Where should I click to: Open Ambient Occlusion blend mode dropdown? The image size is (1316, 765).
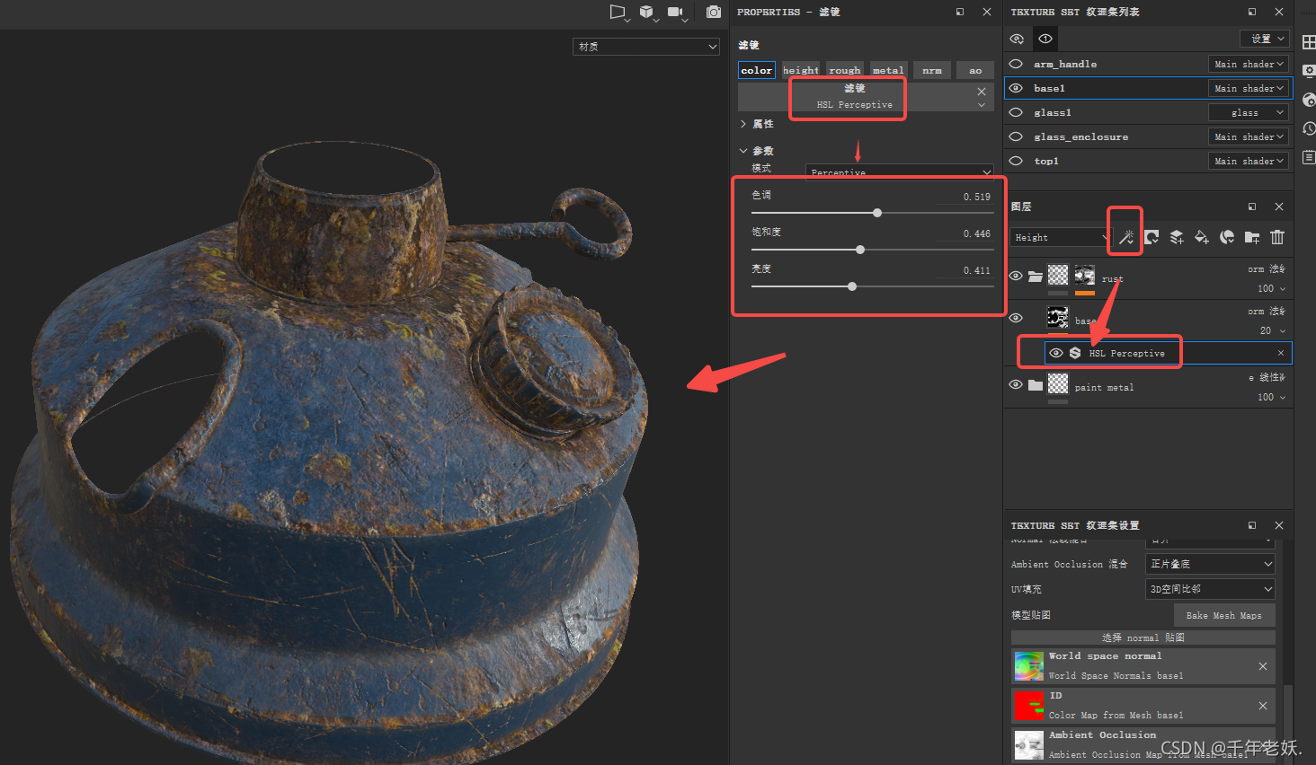[x=1210, y=564]
